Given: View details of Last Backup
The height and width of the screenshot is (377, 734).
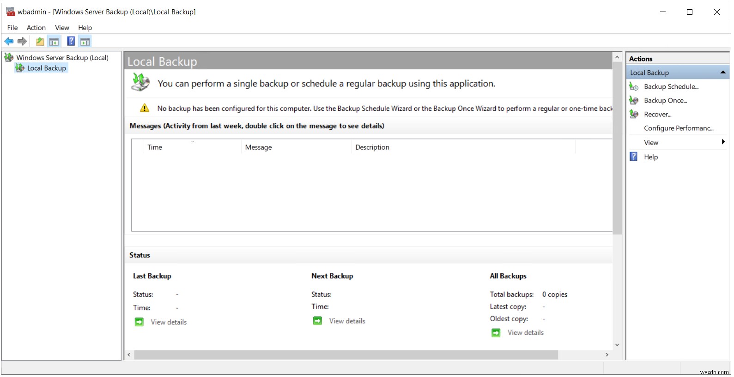Looking at the screenshot, I should (169, 322).
